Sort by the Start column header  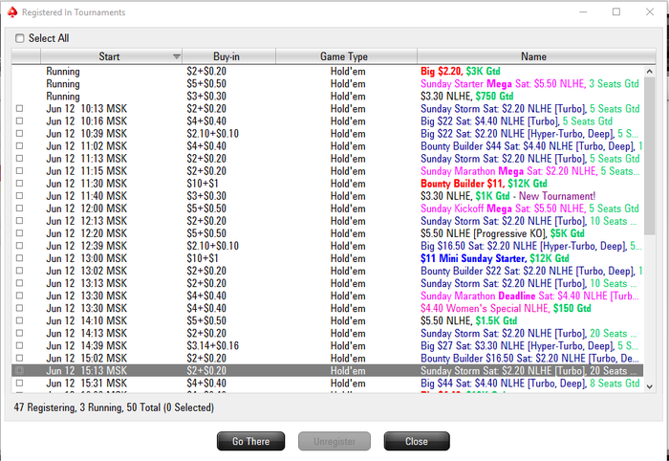tap(112, 56)
